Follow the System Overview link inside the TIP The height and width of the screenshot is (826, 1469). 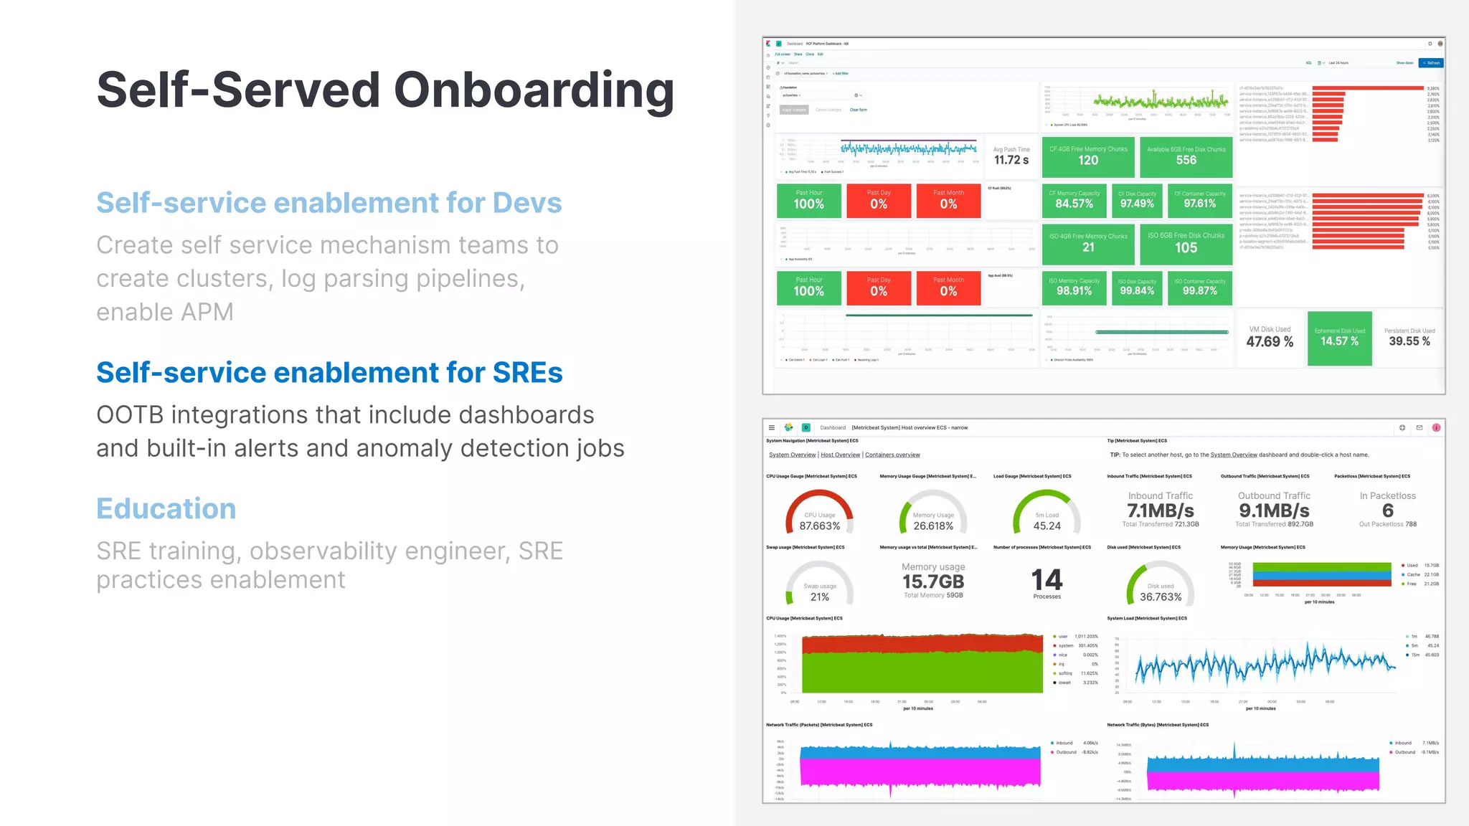click(x=1234, y=455)
